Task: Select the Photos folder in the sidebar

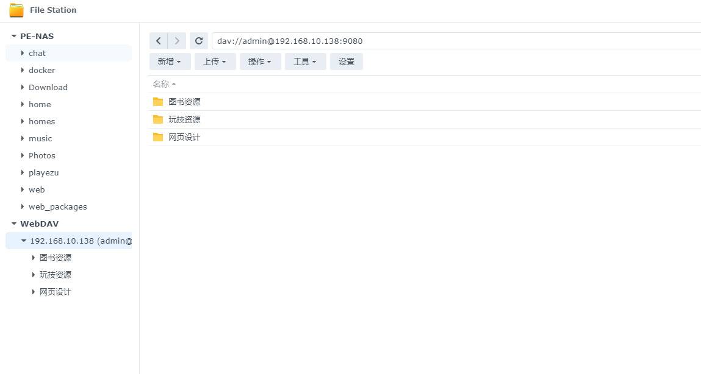Action: (x=41, y=155)
